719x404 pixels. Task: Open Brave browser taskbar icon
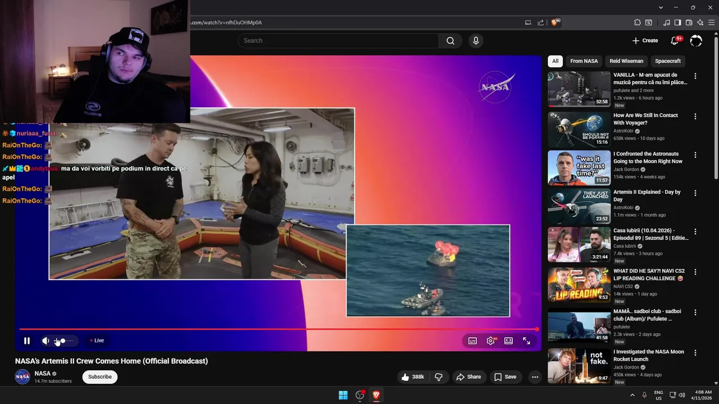[x=376, y=395]
